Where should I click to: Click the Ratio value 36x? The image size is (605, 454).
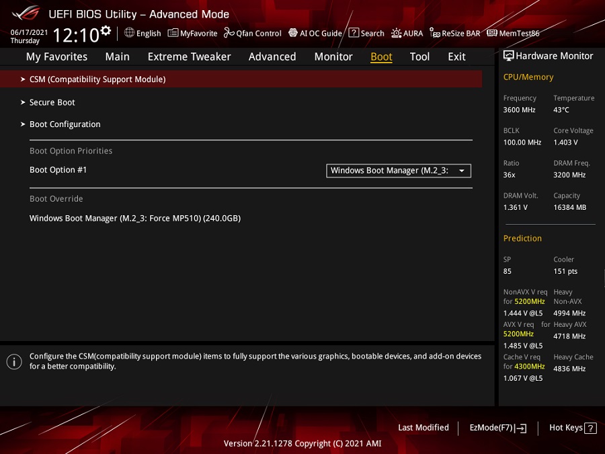(509, 175)
